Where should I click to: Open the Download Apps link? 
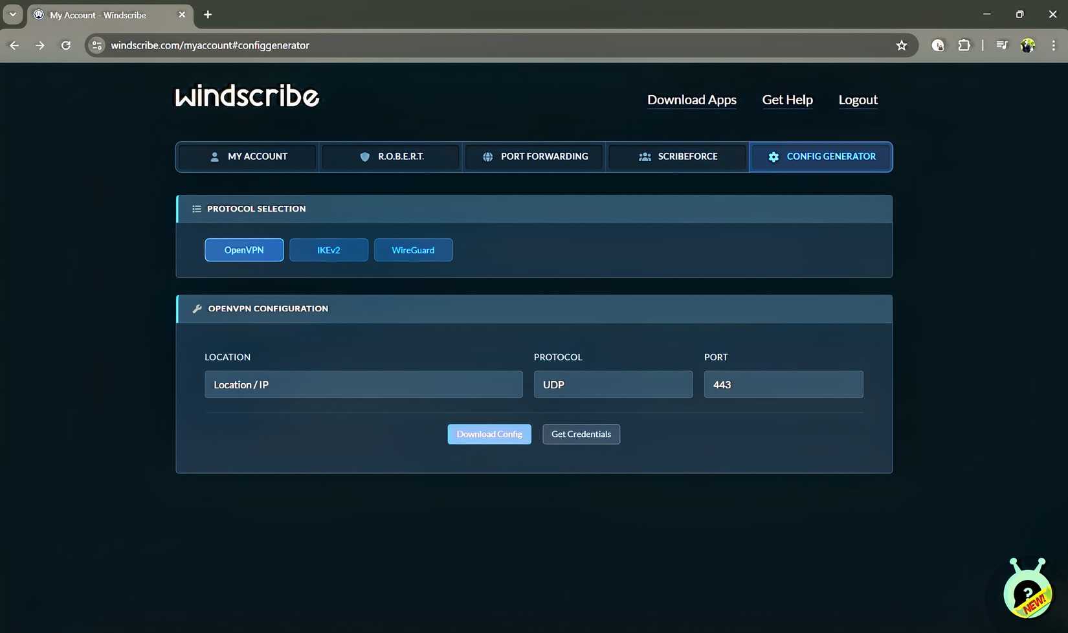[x=692, y=100]
